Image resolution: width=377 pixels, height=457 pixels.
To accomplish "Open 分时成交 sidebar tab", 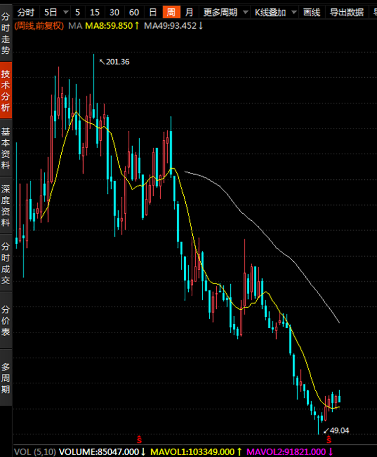I will (6, 263).
